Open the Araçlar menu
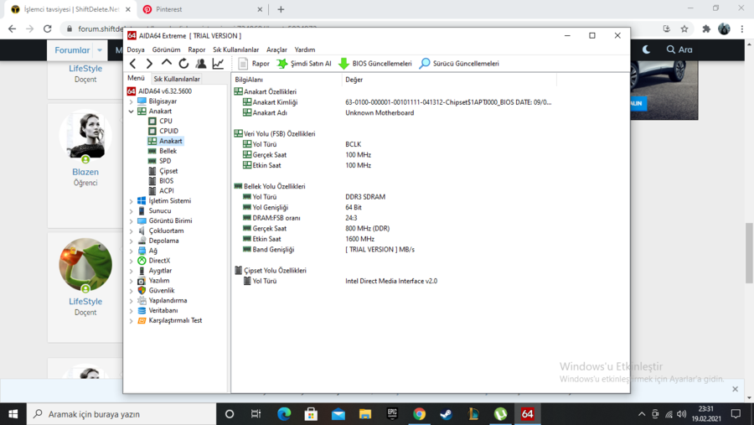The image size is (754, 425). [x=276, y=49]
